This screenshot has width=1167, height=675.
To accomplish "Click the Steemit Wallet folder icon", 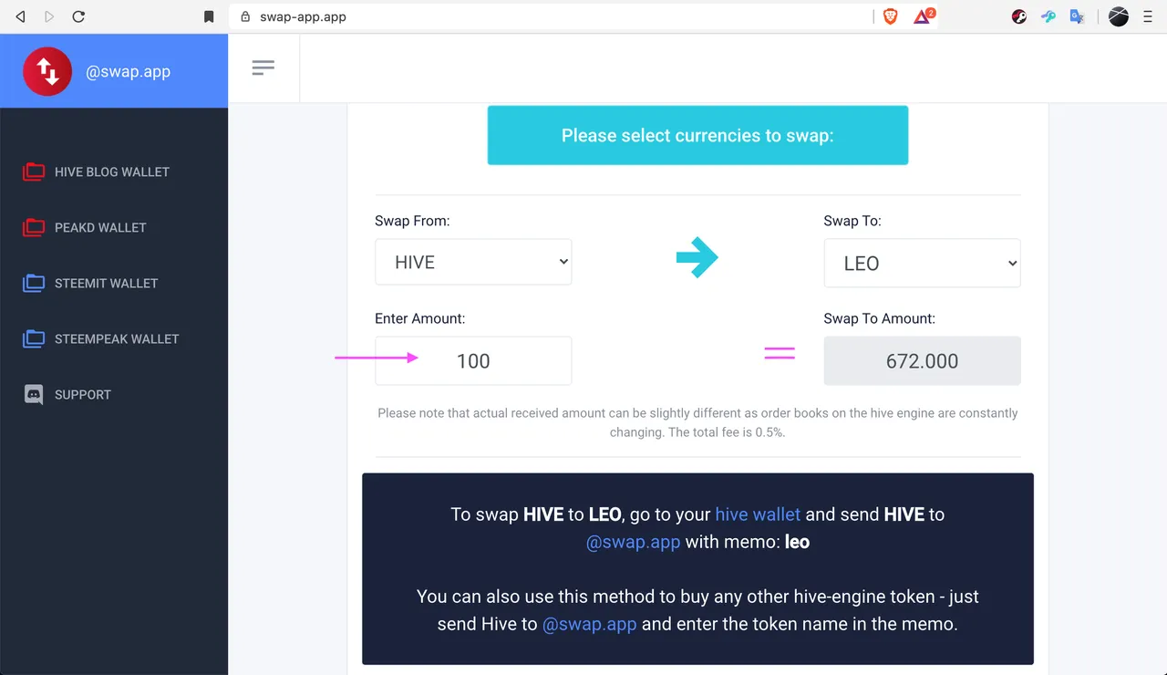I will point(34,283).
